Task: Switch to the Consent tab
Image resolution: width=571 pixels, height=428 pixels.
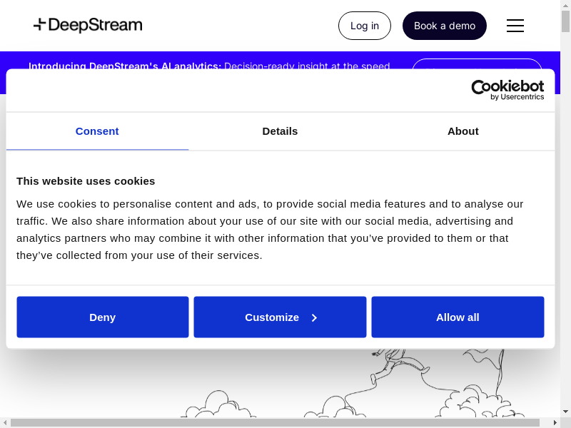Action: (97, 131)
